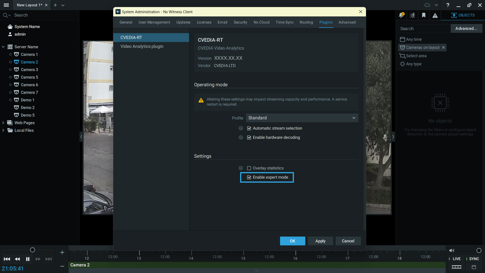Confirm settings with the OK button
Image resolution: width=485 pixels, height=273 pixels.
[x=292, y=241]
